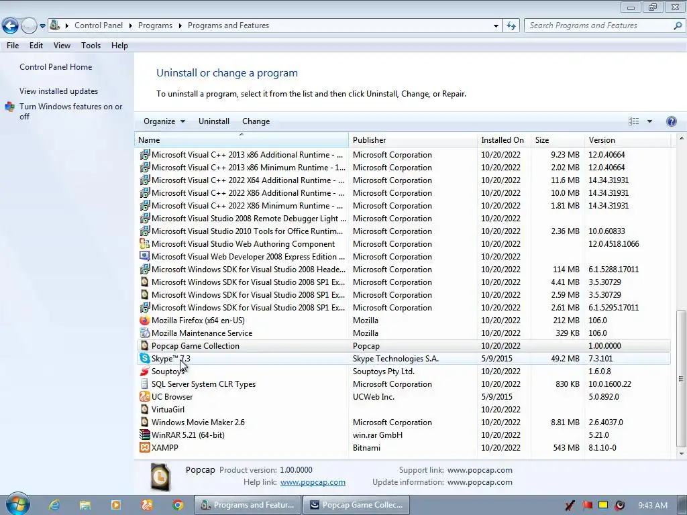Click the WinRAR 5.21 icon in list
Image resolution: width=687 pixels, height=515 pixels.
click(144, 435)
